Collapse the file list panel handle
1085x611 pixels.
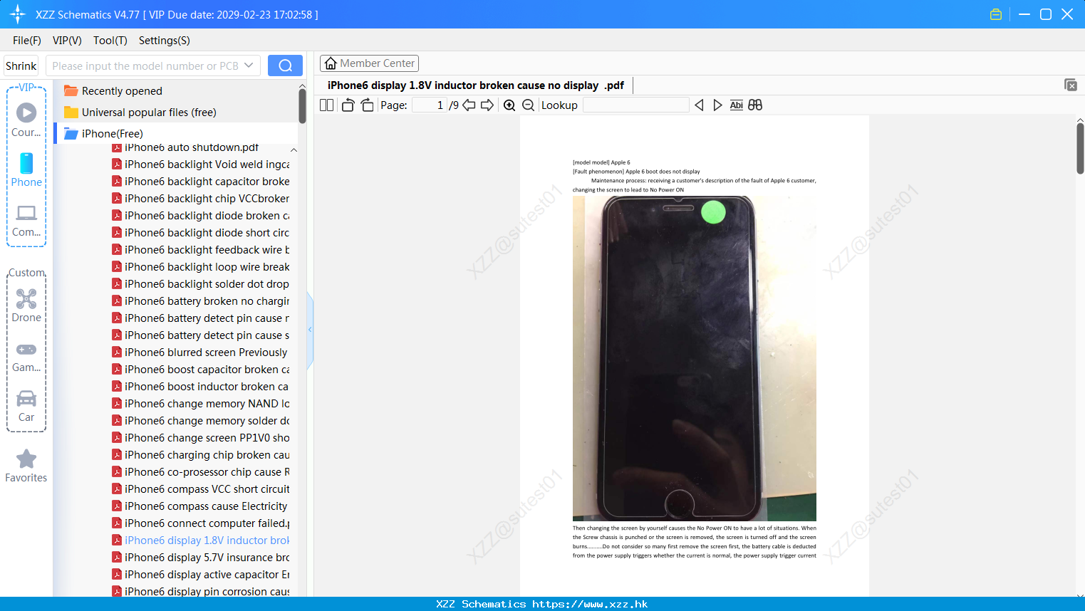[x=310, y=330]
